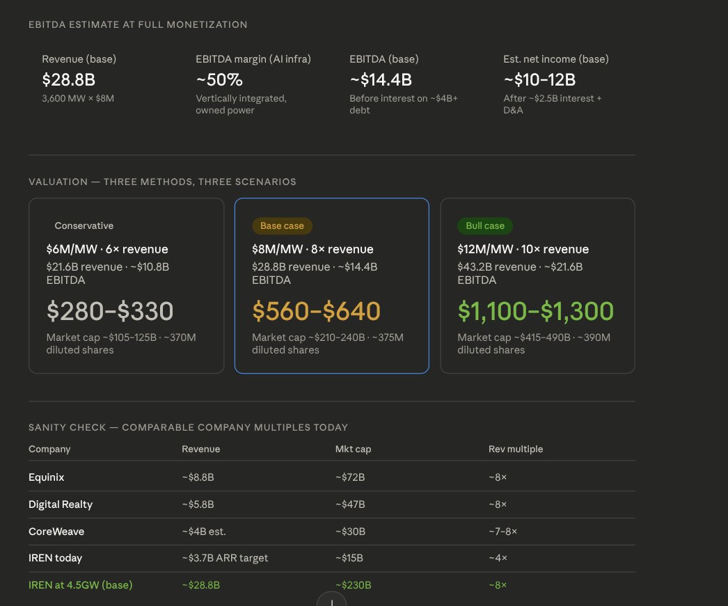This screenshot has width=728, height=606.
Task: Click '~$3.7B ARR target' cell
Action: pos(225,558)
